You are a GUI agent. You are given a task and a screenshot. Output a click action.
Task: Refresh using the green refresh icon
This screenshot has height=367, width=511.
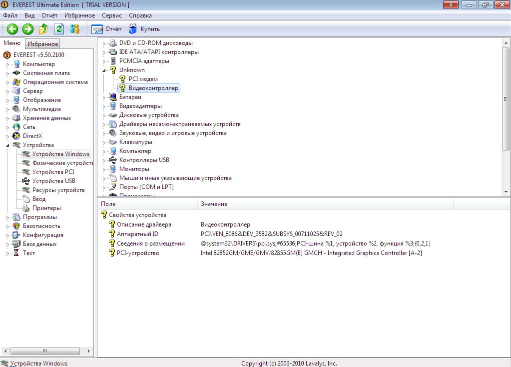(59, 29)
